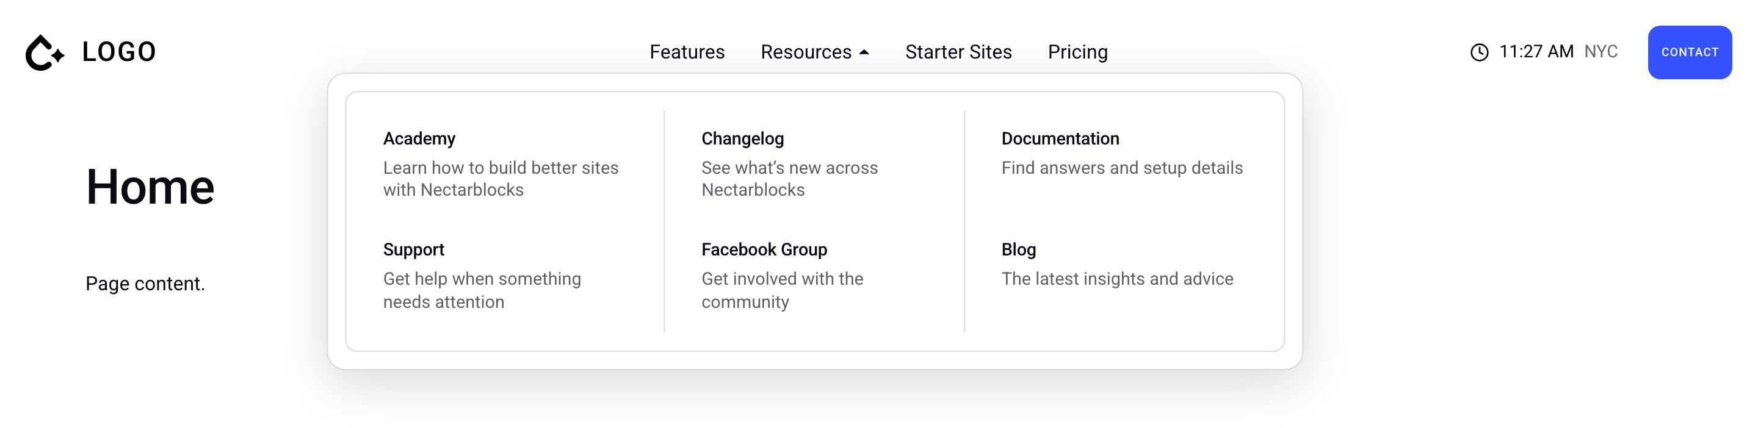This screenshot has height=428, width=1758.
Task: Collapse the Resources dropdown arrow
Action: pos(864,52)
